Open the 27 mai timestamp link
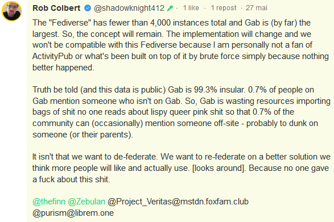Screen dimensions: 334x222 pos(257,8)
